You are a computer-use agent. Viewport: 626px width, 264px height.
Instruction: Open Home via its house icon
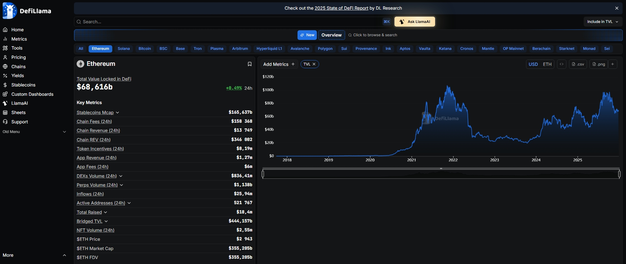pyautogui.click(x=5, y=30)
